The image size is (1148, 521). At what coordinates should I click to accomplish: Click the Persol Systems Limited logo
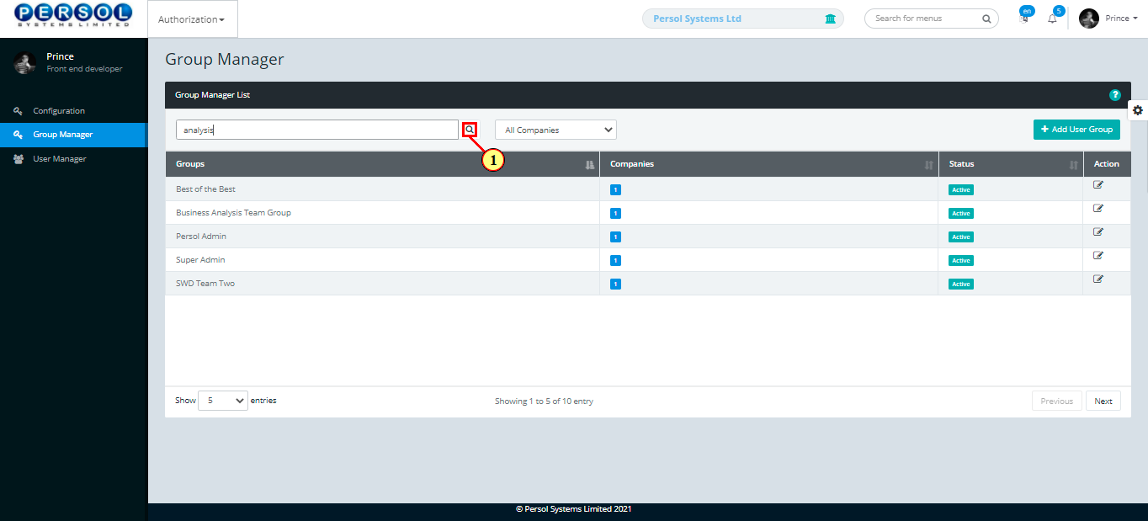click(x=73, y=15)
